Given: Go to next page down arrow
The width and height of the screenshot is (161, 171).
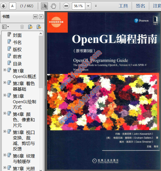Looking at the screenshot, I should (x=3, y=6).
